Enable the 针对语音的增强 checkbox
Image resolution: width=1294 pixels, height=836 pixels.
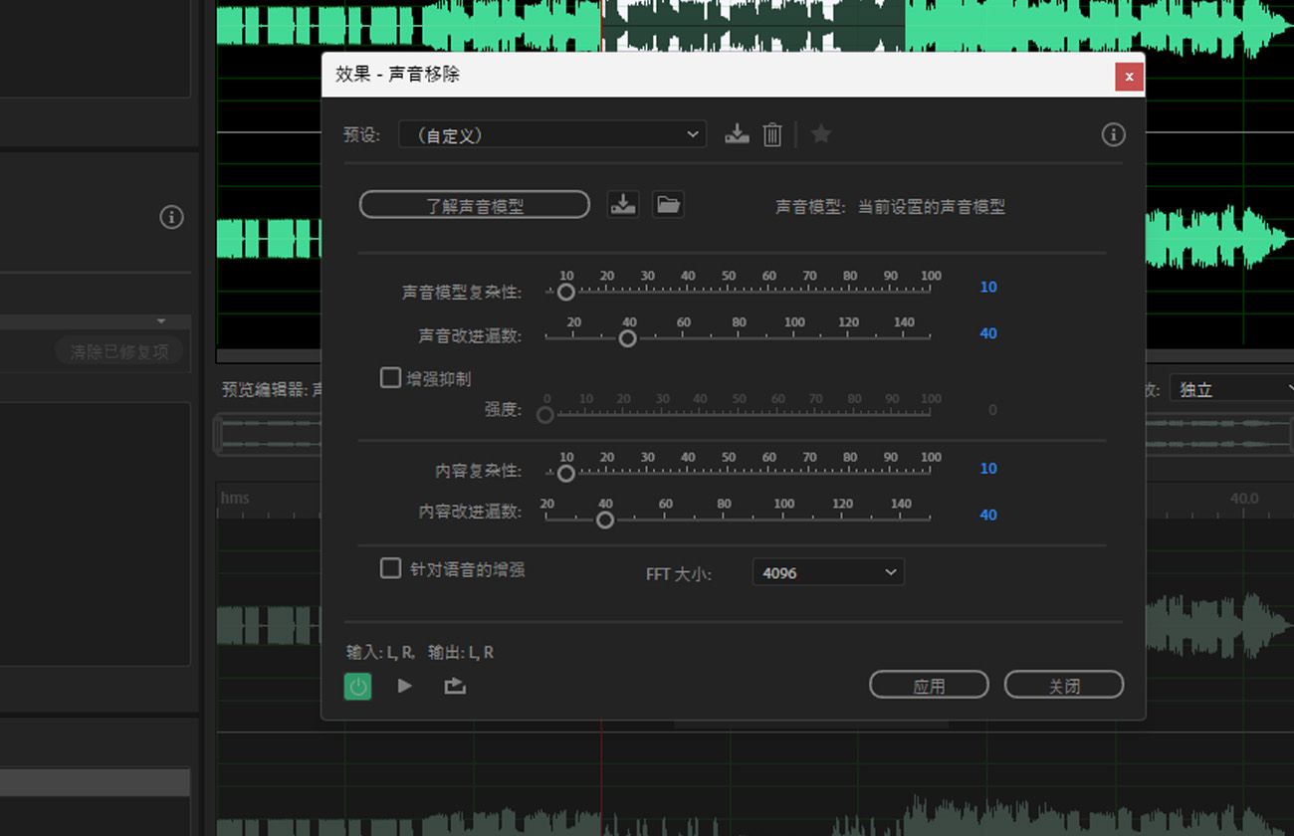pyautogui.click(x=390, y=568)
